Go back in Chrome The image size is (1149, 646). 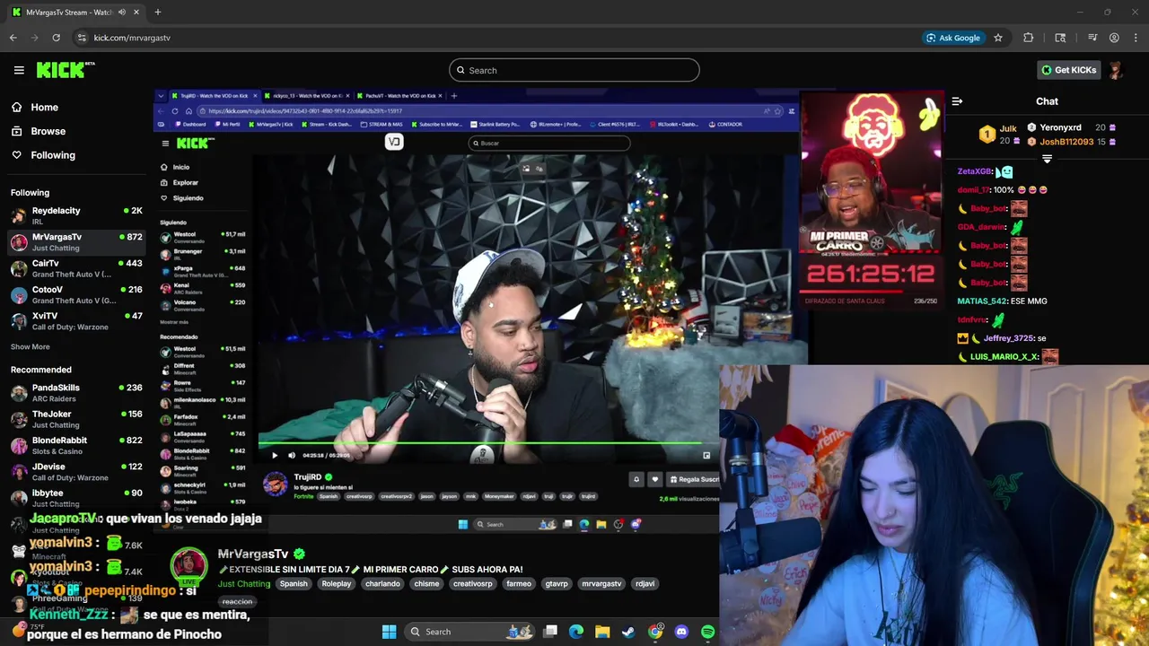coord(13,38)
